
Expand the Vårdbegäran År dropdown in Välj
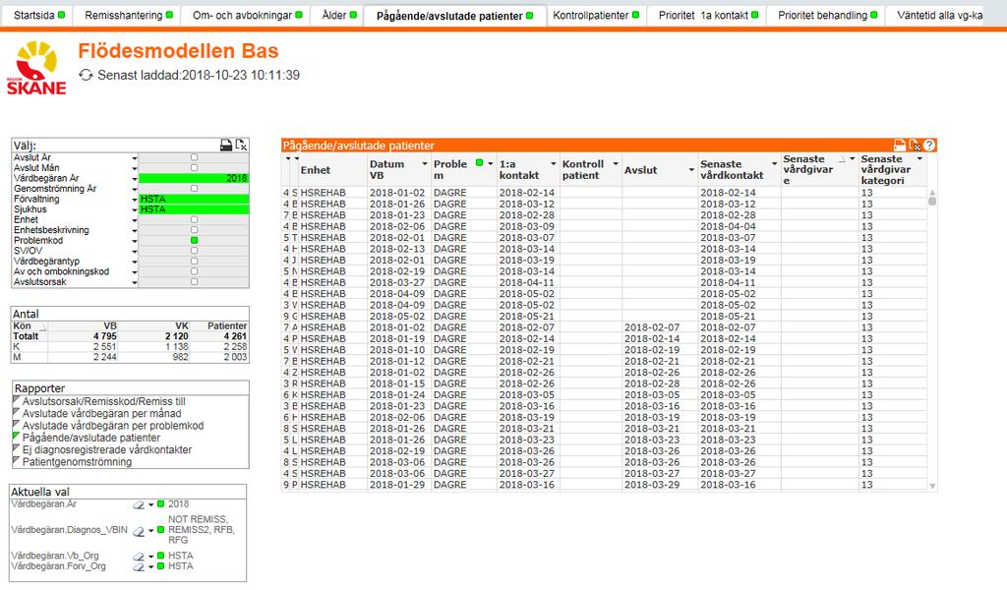pos(134,179)
